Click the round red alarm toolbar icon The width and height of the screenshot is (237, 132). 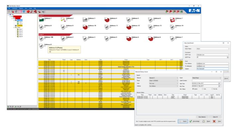click(x=28, y=12)
